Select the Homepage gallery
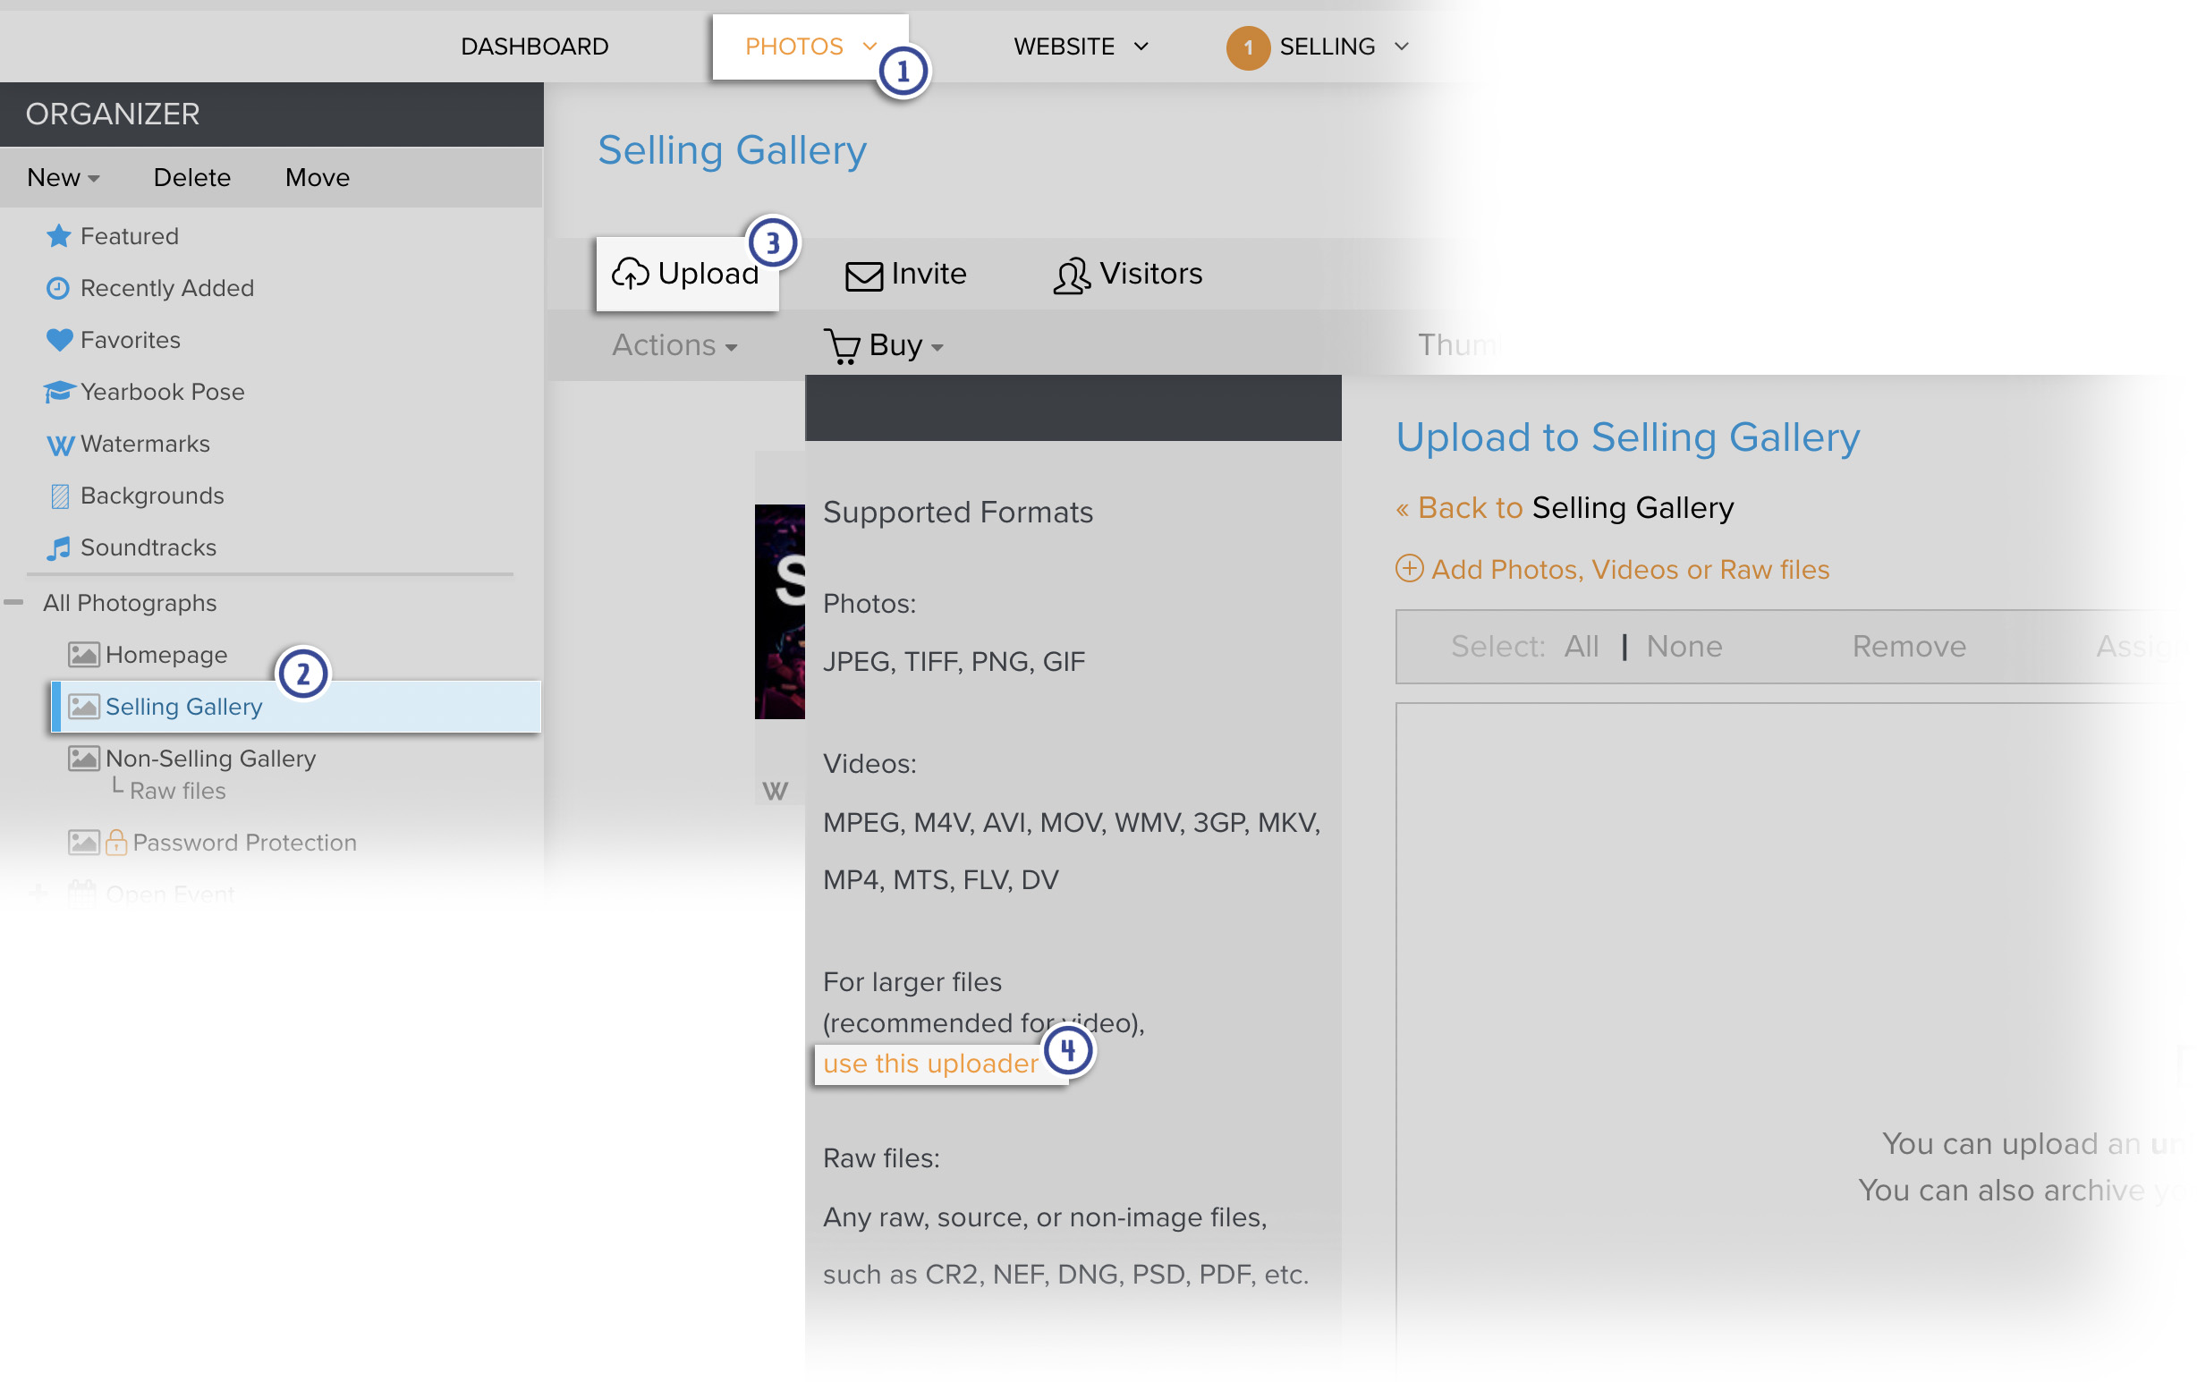Image resolution: width=2197 pixels, height=1382 pixels. [166, 655]
